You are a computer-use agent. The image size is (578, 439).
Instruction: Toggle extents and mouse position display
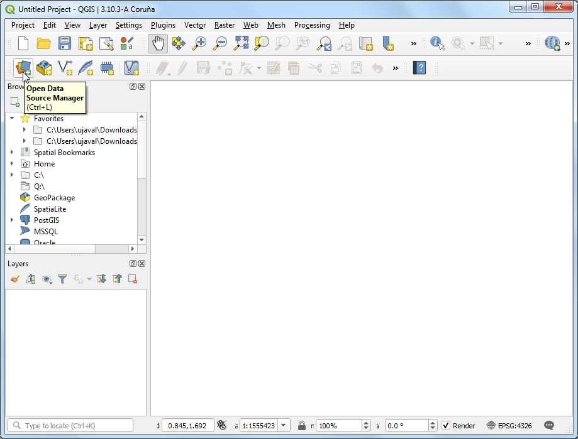(x=222, y=425)
